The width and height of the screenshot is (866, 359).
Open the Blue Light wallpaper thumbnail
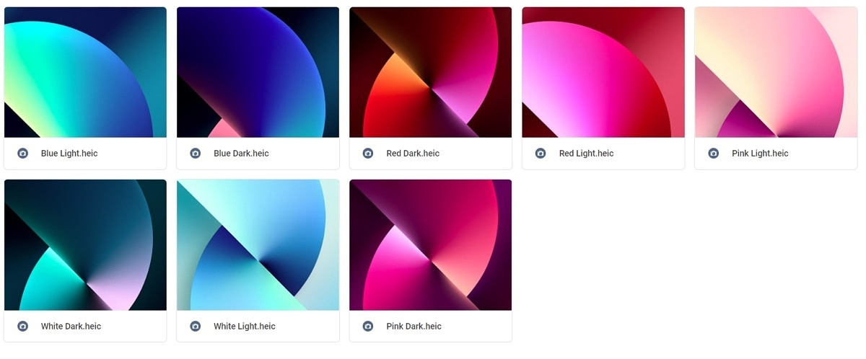(85, 72)
